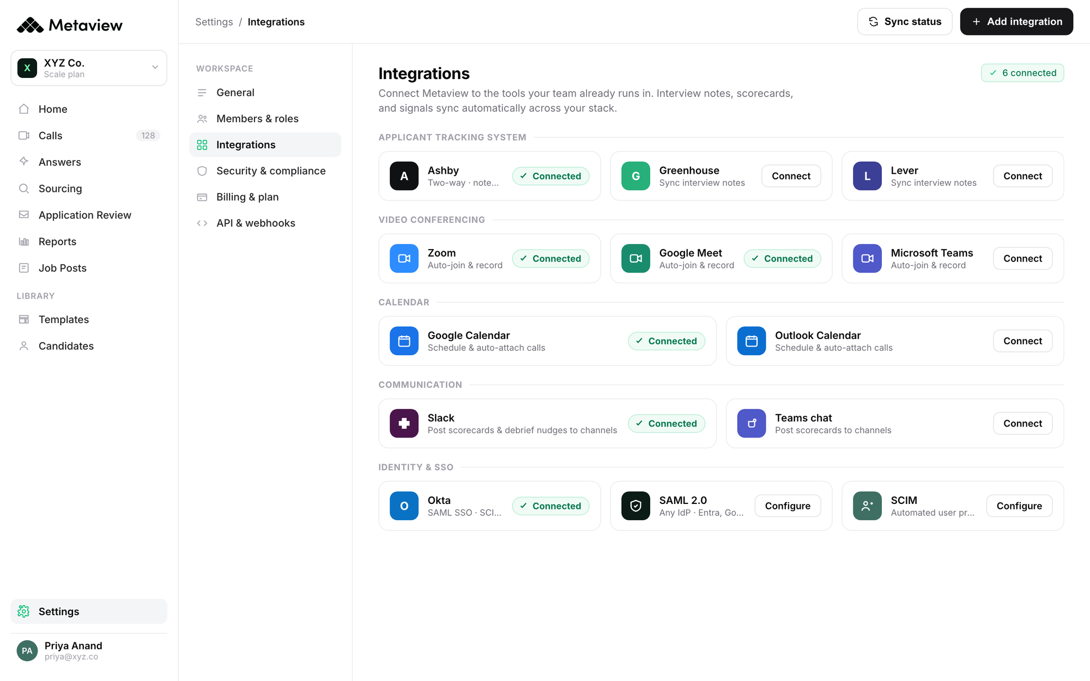This screenshot has width=1090, height=681.
Task: Click the Teams chat icon
Action: click(752, 423)
